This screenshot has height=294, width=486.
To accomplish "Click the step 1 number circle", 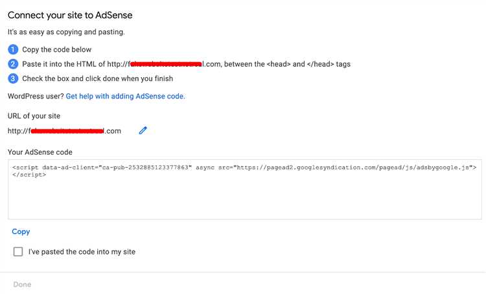I will 13,49.
